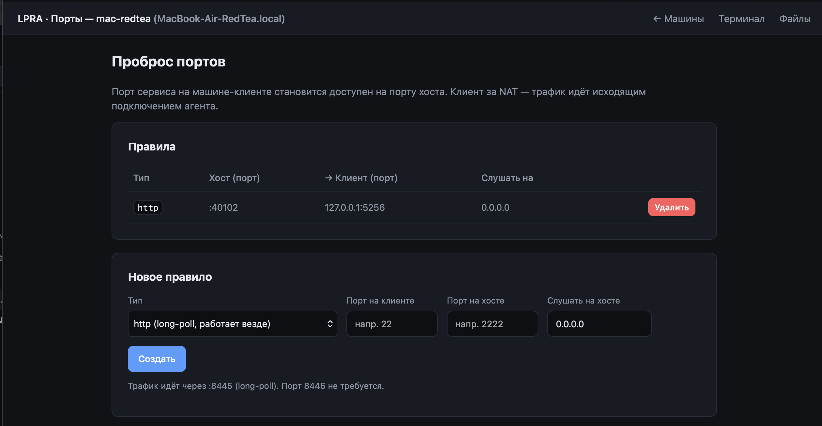Click the Слушать на column header
822x426 pixels.
click(x=507, y=178)
